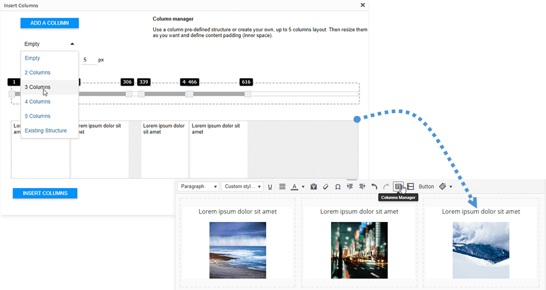The width and height of the screenshot is (546, 290).
Task: Choose Existing Structure option
Action: tap(46, 130)
